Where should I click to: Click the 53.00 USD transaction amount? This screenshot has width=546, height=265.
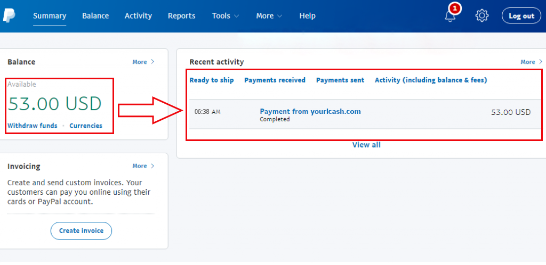[511, 112]
